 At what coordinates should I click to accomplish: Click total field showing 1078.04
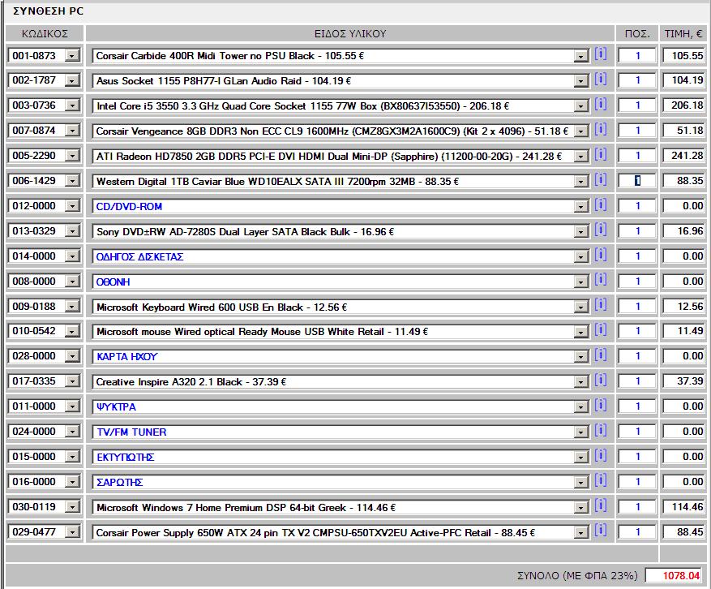(x=674, y=575)
